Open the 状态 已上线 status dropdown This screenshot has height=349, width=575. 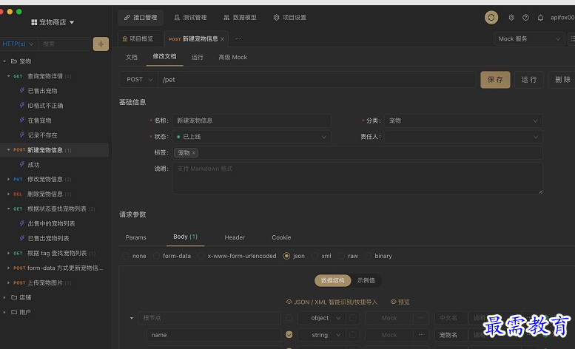tap(251, 137)
